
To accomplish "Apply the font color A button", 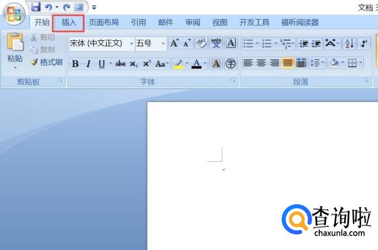I will tap(197, 64).
